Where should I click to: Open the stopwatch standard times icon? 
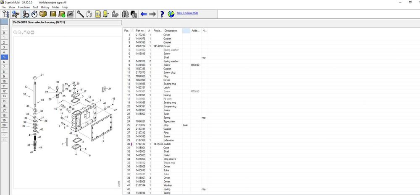tap(34, 14)
